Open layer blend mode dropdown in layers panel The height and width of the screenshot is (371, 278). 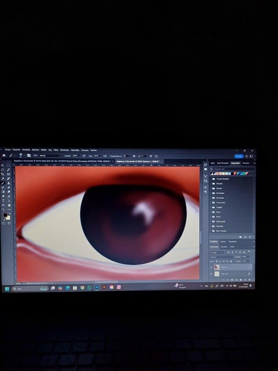point(222,257)
